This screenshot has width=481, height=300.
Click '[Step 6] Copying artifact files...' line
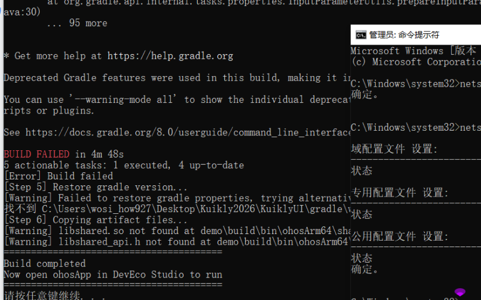96,220
